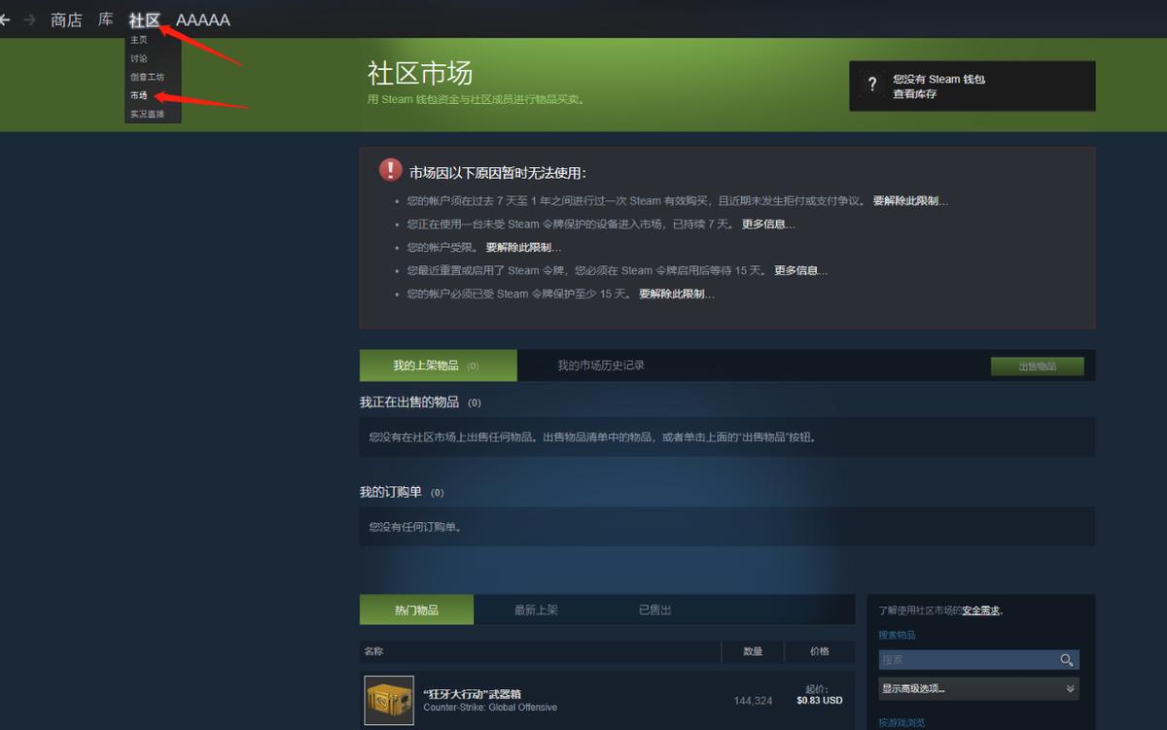Select 实况直播 in the community dropdown

147,114
